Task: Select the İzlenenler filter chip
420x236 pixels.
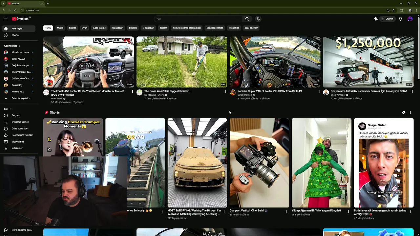Action: coord(234,28)
